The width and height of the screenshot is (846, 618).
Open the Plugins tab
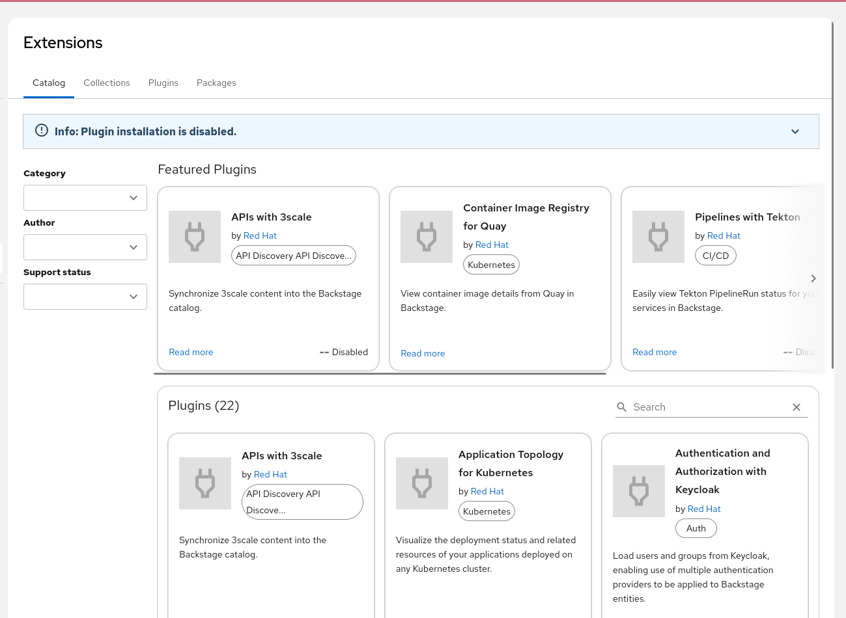163,83
